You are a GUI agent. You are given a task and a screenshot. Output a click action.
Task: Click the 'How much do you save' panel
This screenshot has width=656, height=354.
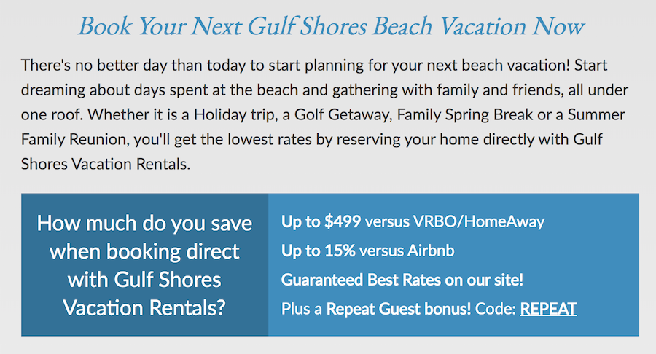click(x=145, y=265)
